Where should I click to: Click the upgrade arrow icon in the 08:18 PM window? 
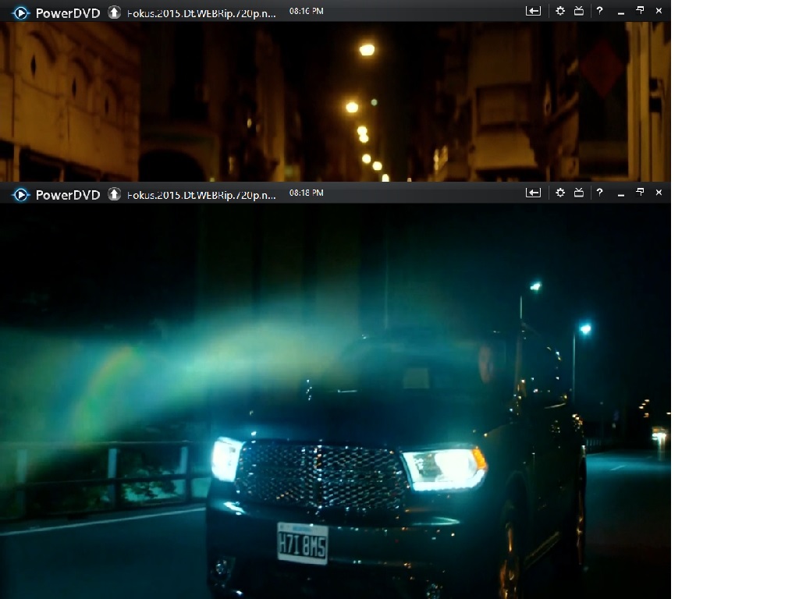pos(114,194)
